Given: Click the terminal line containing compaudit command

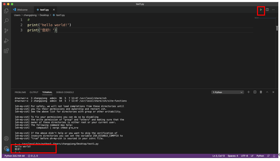Looking at the screenshot, I should click(x=47, y=128).
